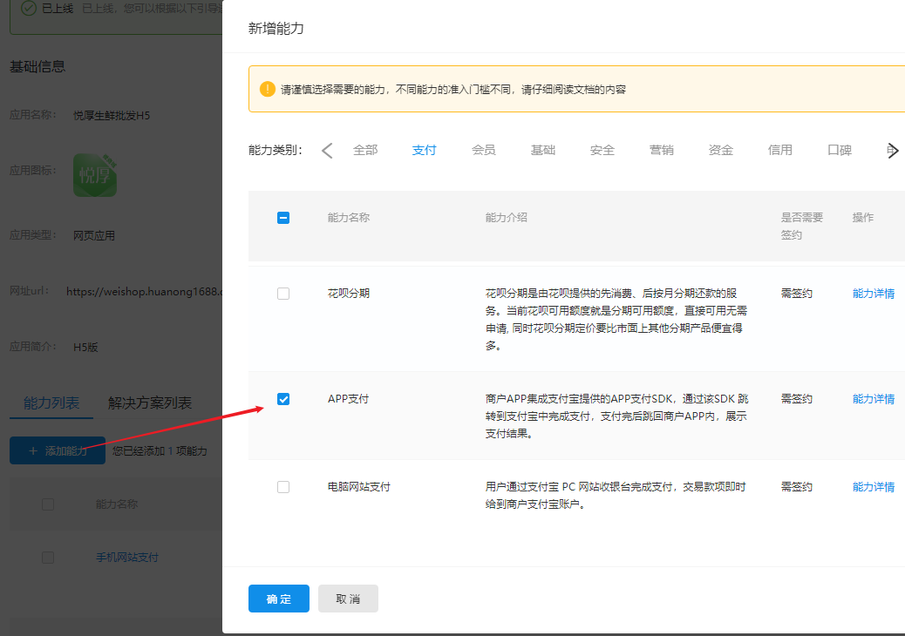
Task: Select the 口碑 category tab
Action: 840,150
